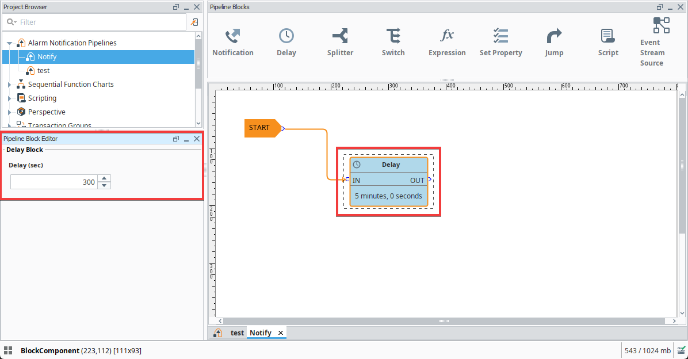Click the search magnifier icon in Filter
Screen dimensions: 688x359
pyautogui.click(x=11, y=22)
